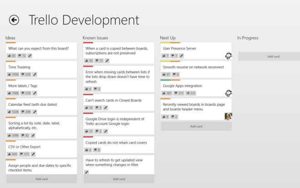Click orange label on Time Tracking card
This screenshot has height=188, width=300.
pos(11,61)
